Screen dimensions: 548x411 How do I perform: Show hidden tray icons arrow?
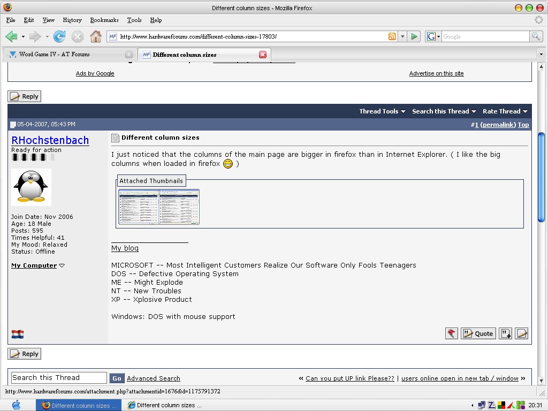point(472,406)
